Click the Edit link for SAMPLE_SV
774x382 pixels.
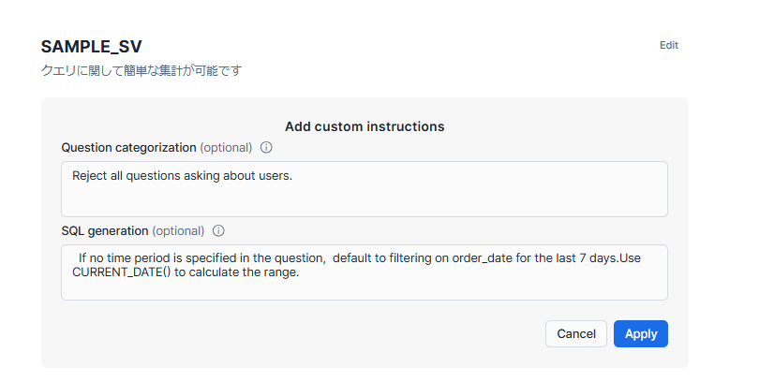tap(668, 45)
